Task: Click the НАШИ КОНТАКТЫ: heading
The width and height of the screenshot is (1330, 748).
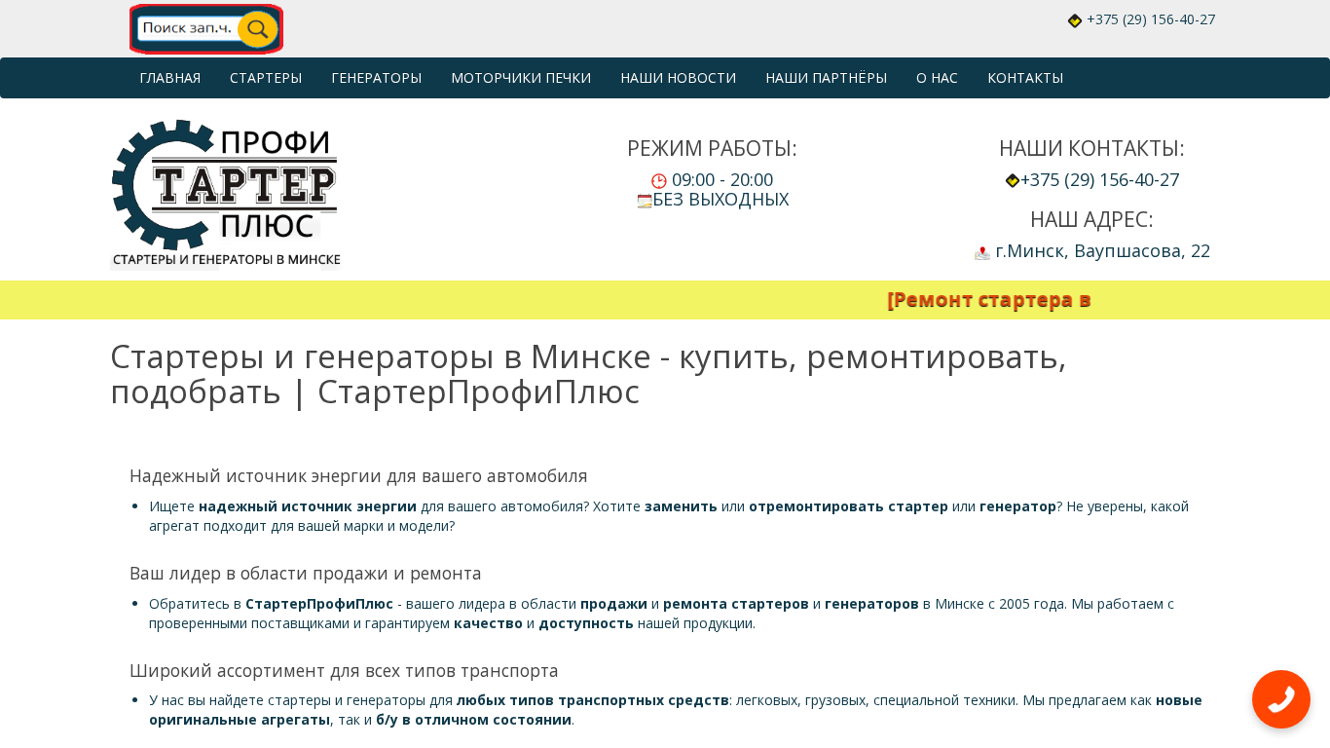Action: pos(1091,149)
